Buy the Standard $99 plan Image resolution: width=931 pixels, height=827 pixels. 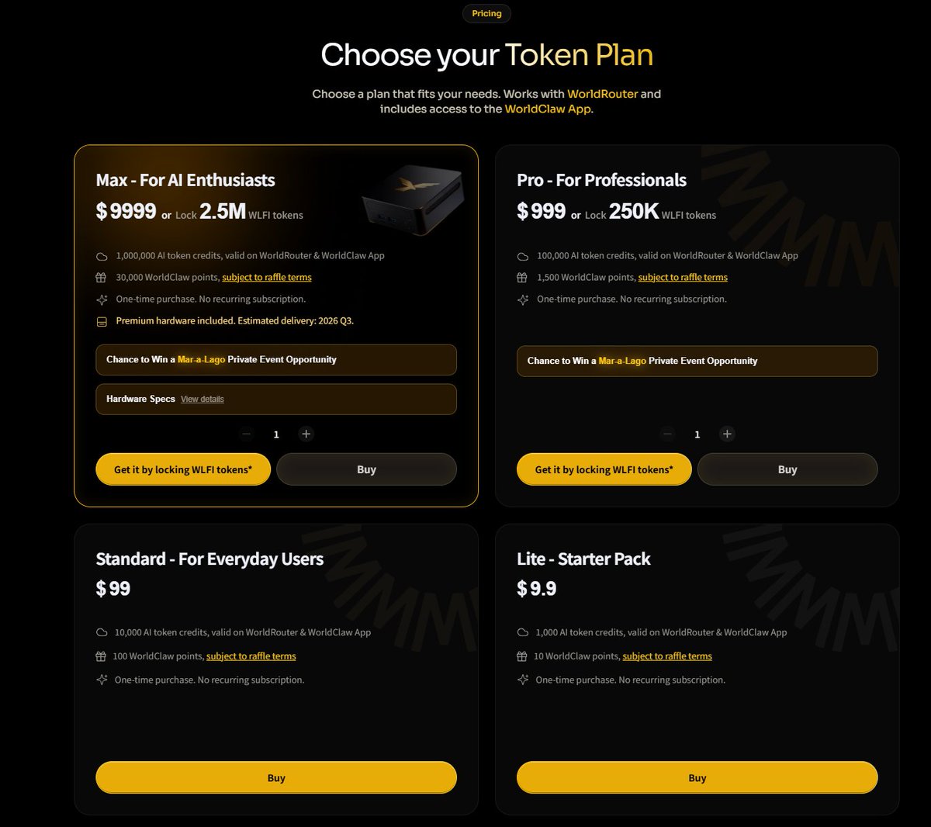(276, 777)
